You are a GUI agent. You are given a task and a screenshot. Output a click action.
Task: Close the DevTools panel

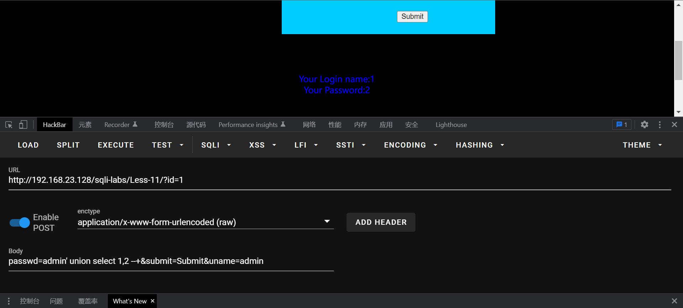pos(674,125)
